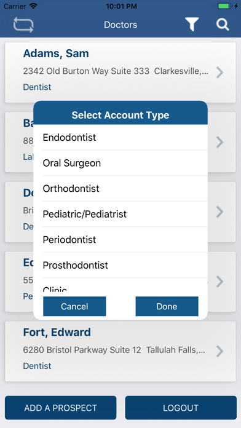
Task: Tap the Wi-Fi status icon
Action: (x=34, y=6)
